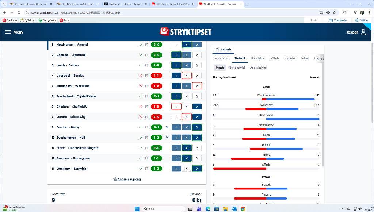Viewport: 374px width, 212px height.
Task: Open the Windows Start menu
Action: tap(137, 209)
